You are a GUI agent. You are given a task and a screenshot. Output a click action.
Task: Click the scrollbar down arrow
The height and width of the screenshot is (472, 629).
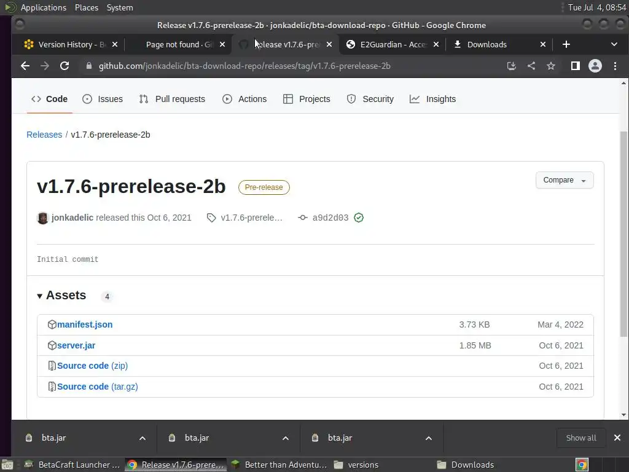tap(623, 415)
